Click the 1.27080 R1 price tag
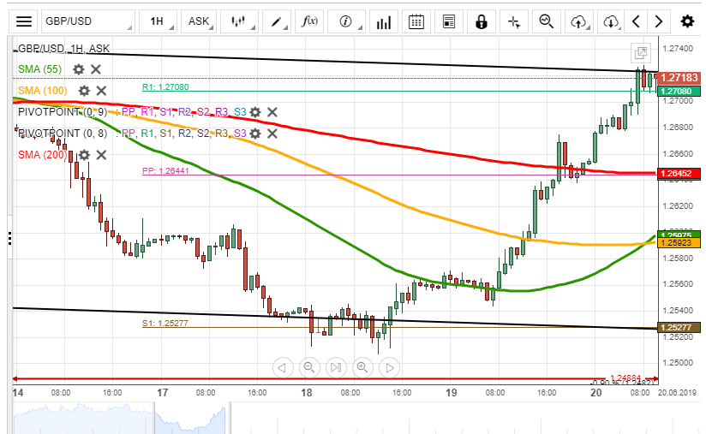This screenshot has width=706, height=434. pos(679,92)
